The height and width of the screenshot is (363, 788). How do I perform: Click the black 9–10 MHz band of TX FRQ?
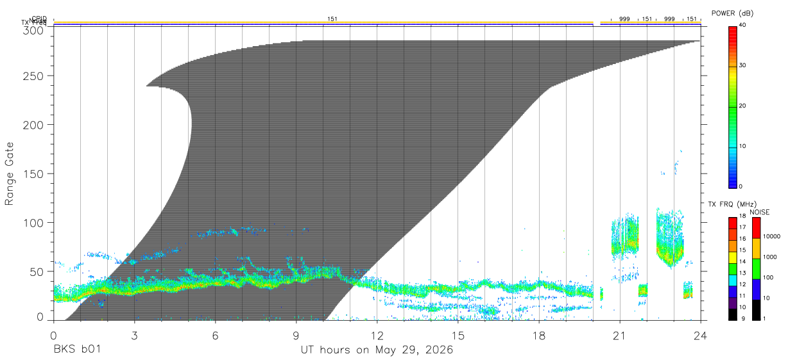point(732,314)
